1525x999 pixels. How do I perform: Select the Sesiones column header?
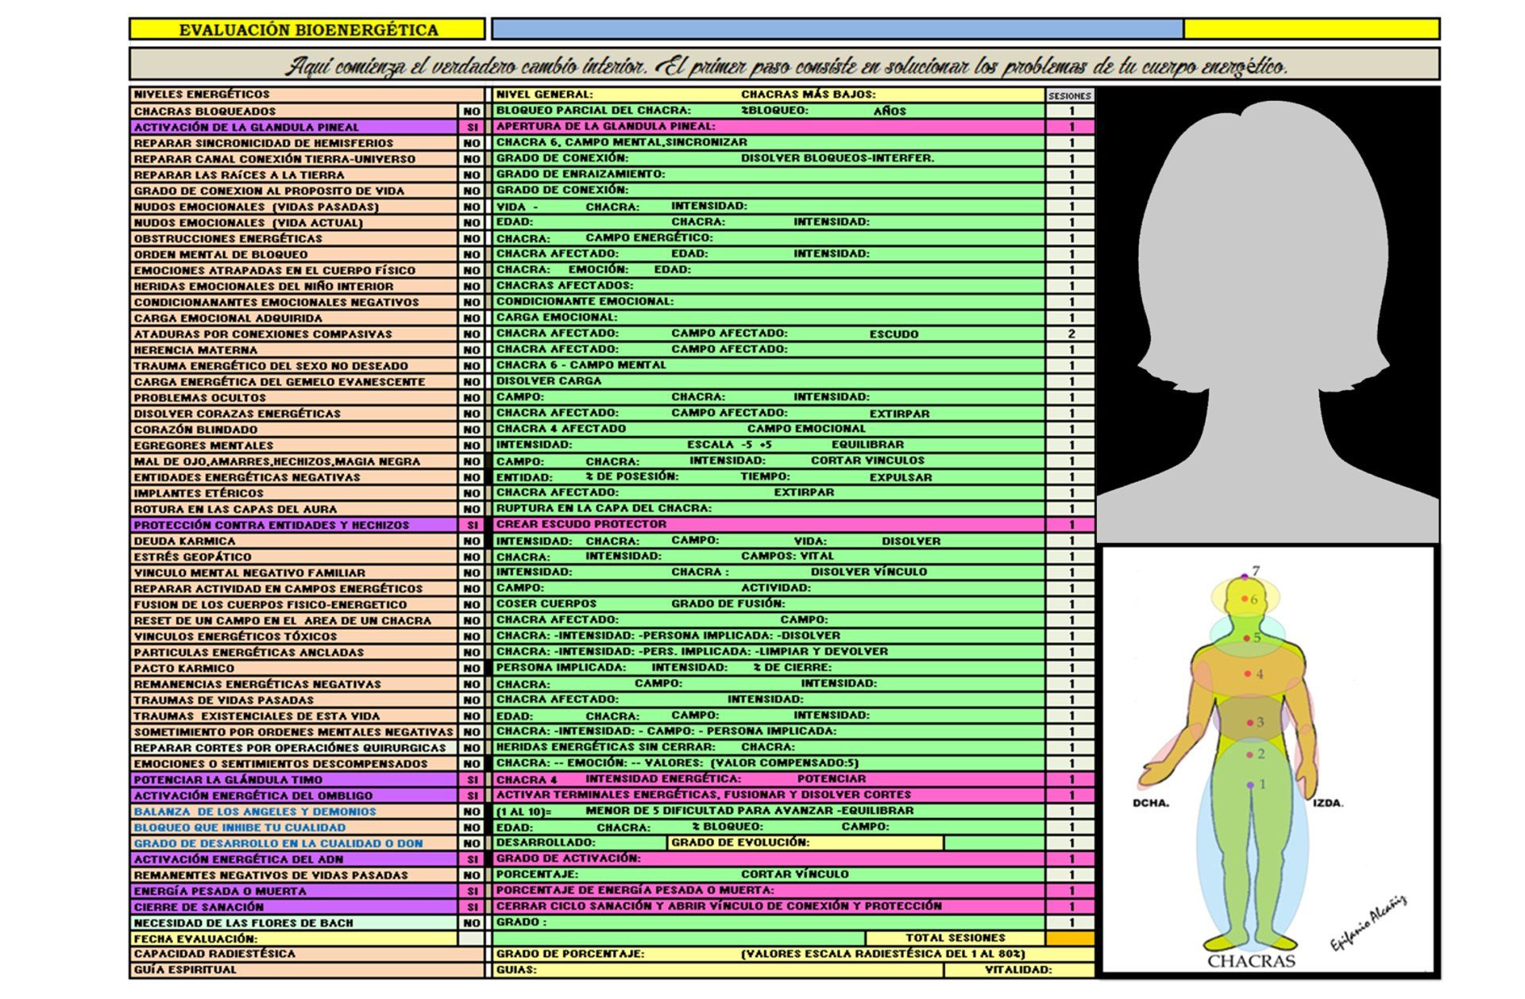1069,95
